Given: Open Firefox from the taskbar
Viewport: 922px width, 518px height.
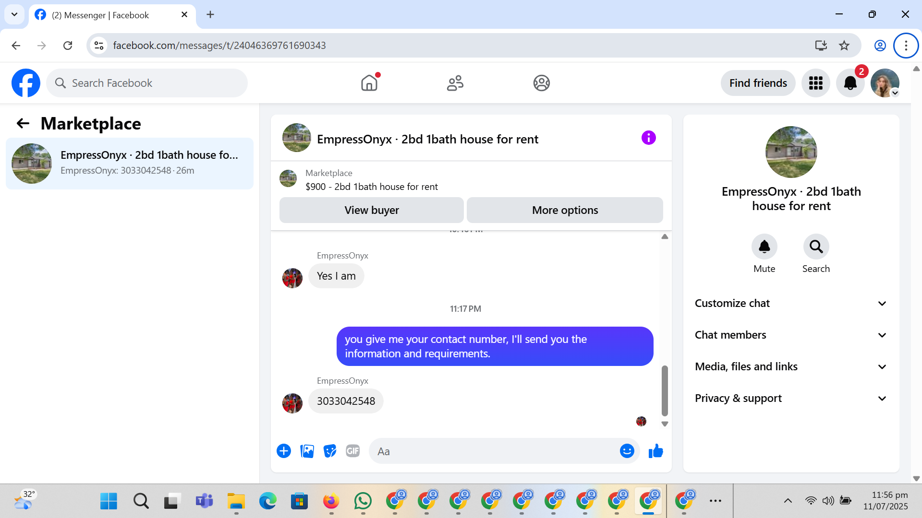Looking at the screenshot, I should coord(331,501).
